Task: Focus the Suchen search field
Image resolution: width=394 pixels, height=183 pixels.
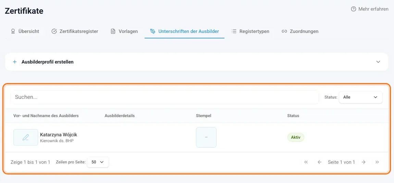Action: coord(165,97)
